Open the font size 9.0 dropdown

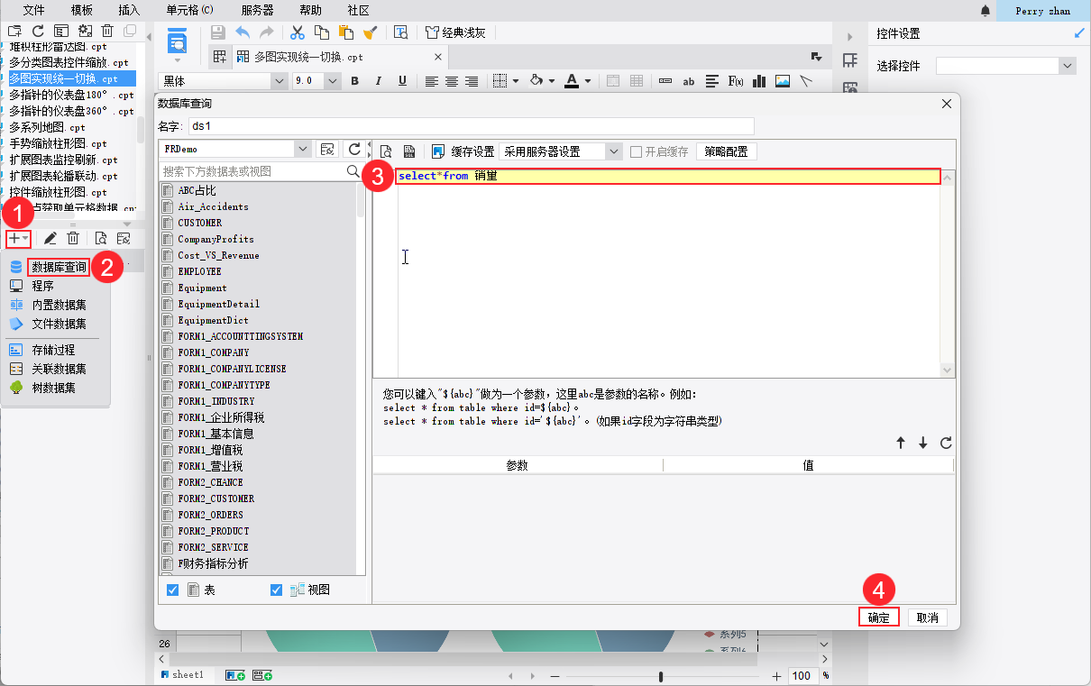coord(333,81)
